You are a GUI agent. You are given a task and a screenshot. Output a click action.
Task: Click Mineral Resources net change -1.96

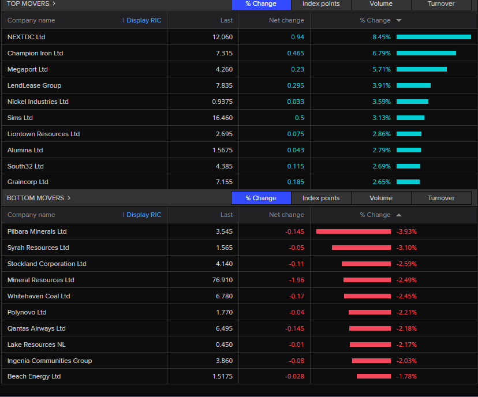pos(297,280)
